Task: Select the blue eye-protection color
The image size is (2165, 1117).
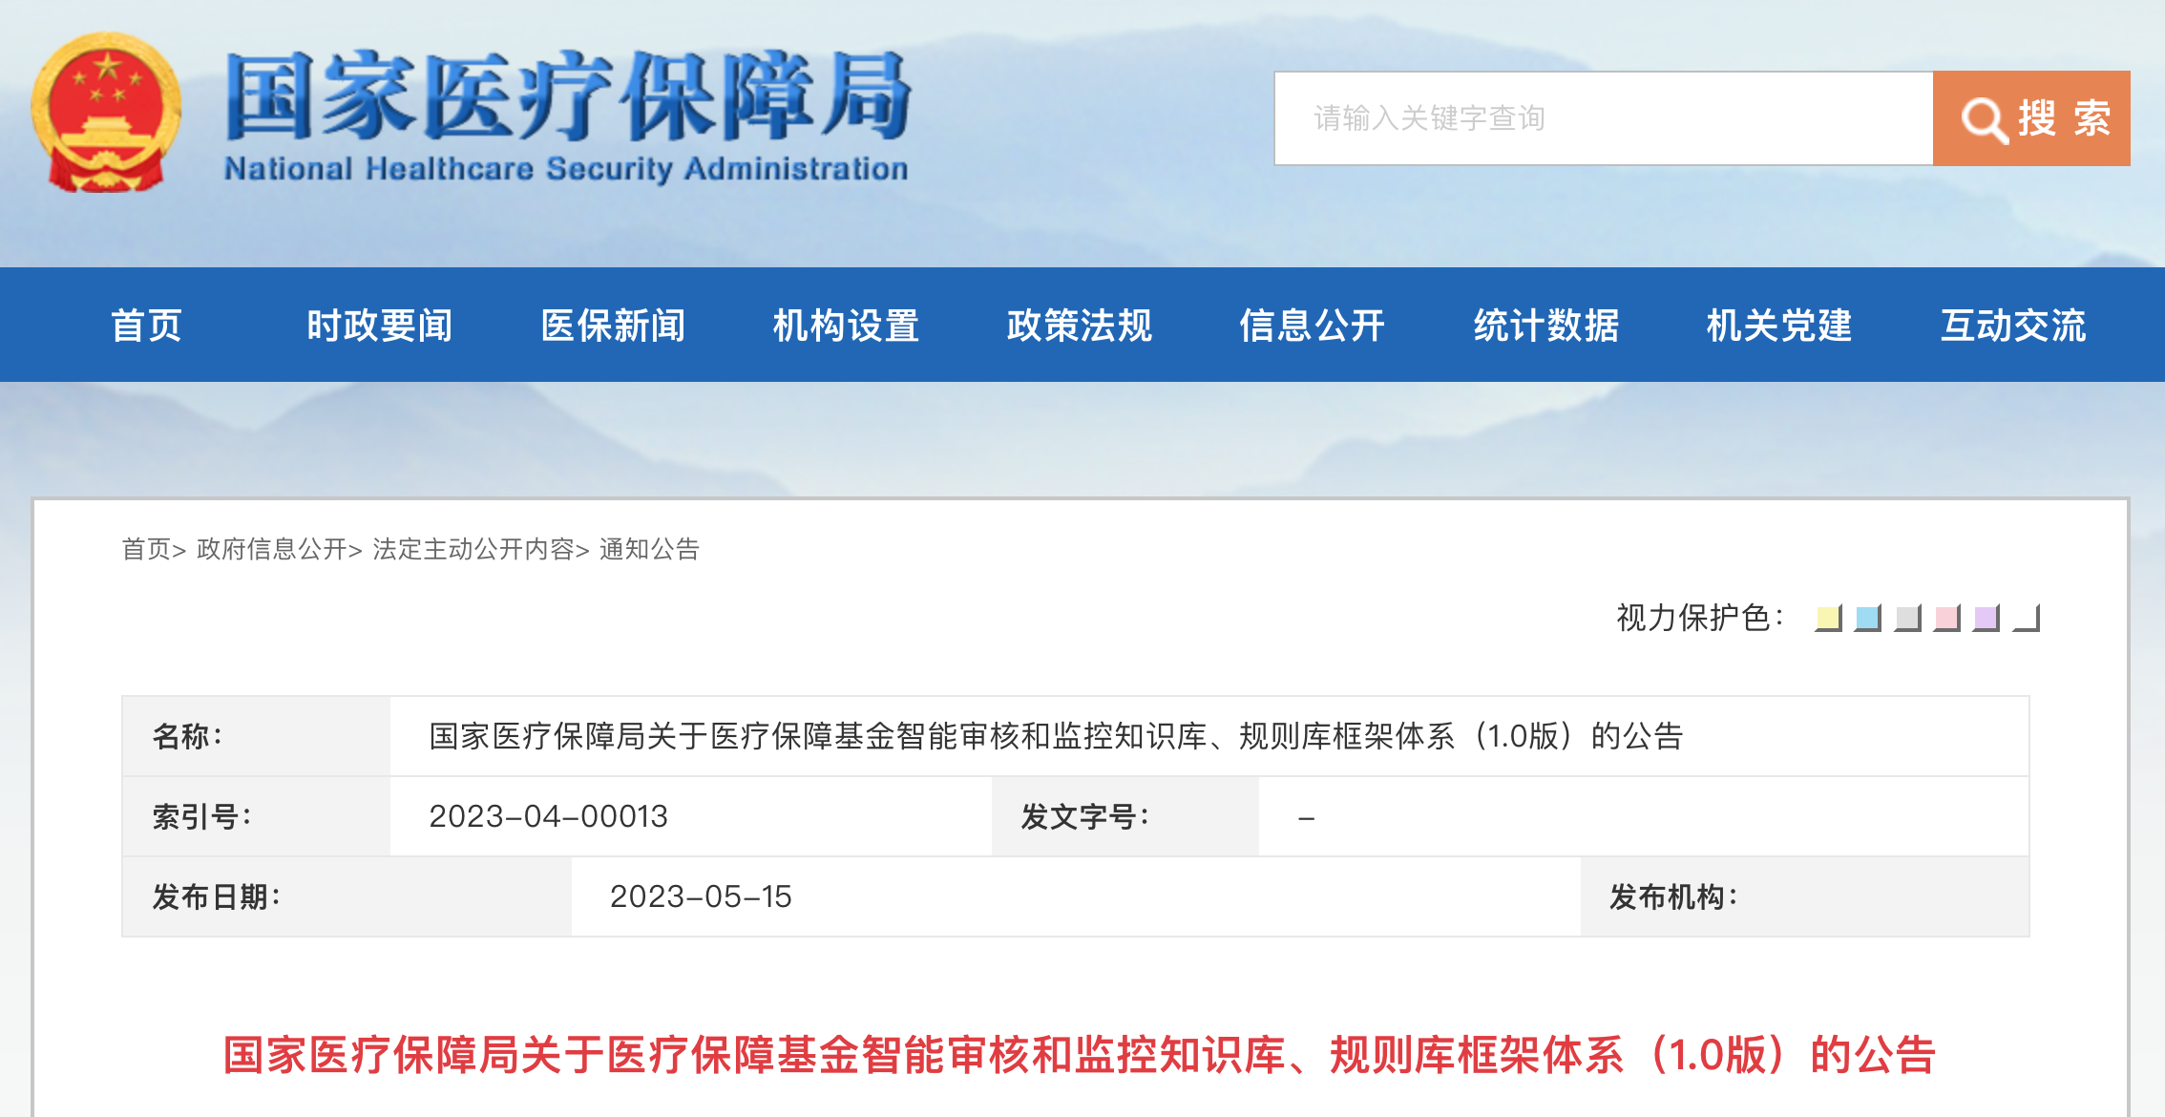Action: pyautogui.click(x=1868, y=618)
